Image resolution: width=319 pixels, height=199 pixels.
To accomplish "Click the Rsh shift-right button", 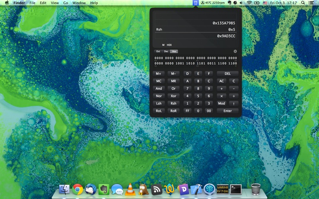I will [x=173, y=103].
